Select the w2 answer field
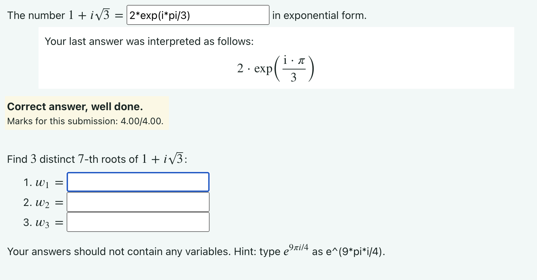 tap(138, 202)
